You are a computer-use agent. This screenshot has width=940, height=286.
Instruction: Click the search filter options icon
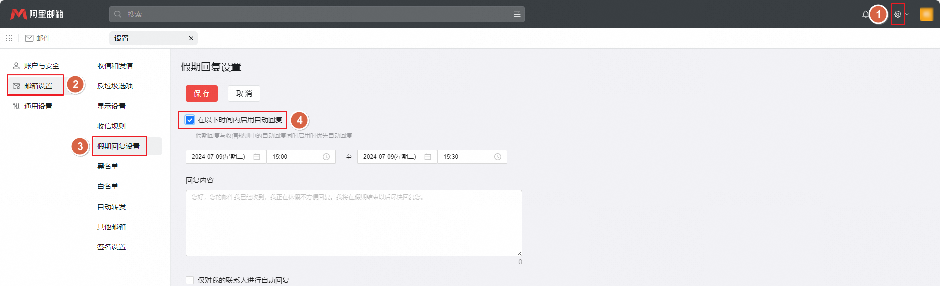[x=517, y=14]
